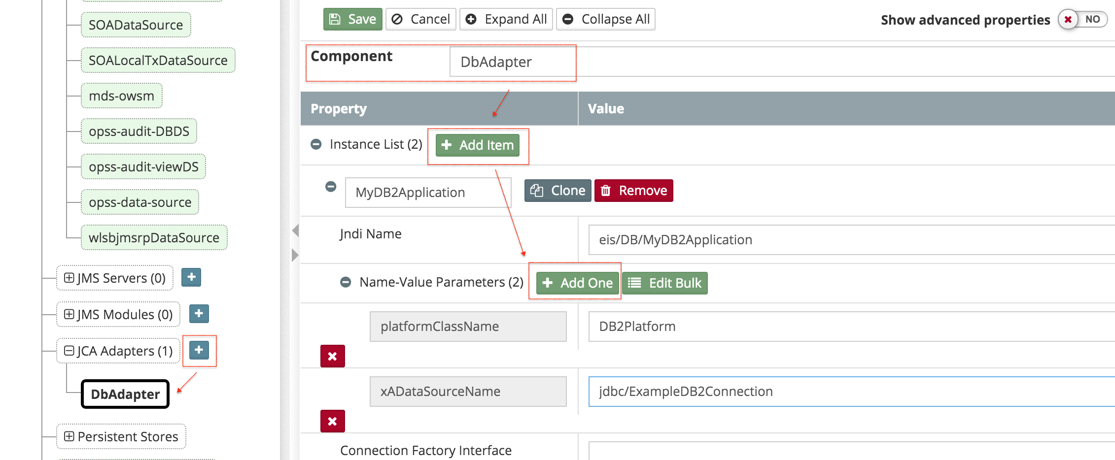Select DbAdapter in the tree

coord(125,394)
